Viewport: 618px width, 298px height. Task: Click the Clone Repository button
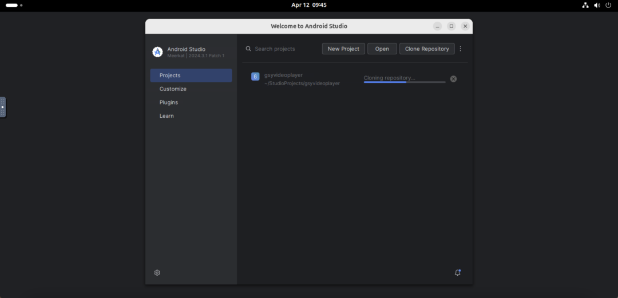[427, 49]
